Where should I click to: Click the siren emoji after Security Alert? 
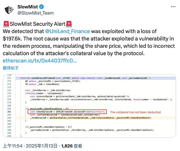(x=69, y=24)
